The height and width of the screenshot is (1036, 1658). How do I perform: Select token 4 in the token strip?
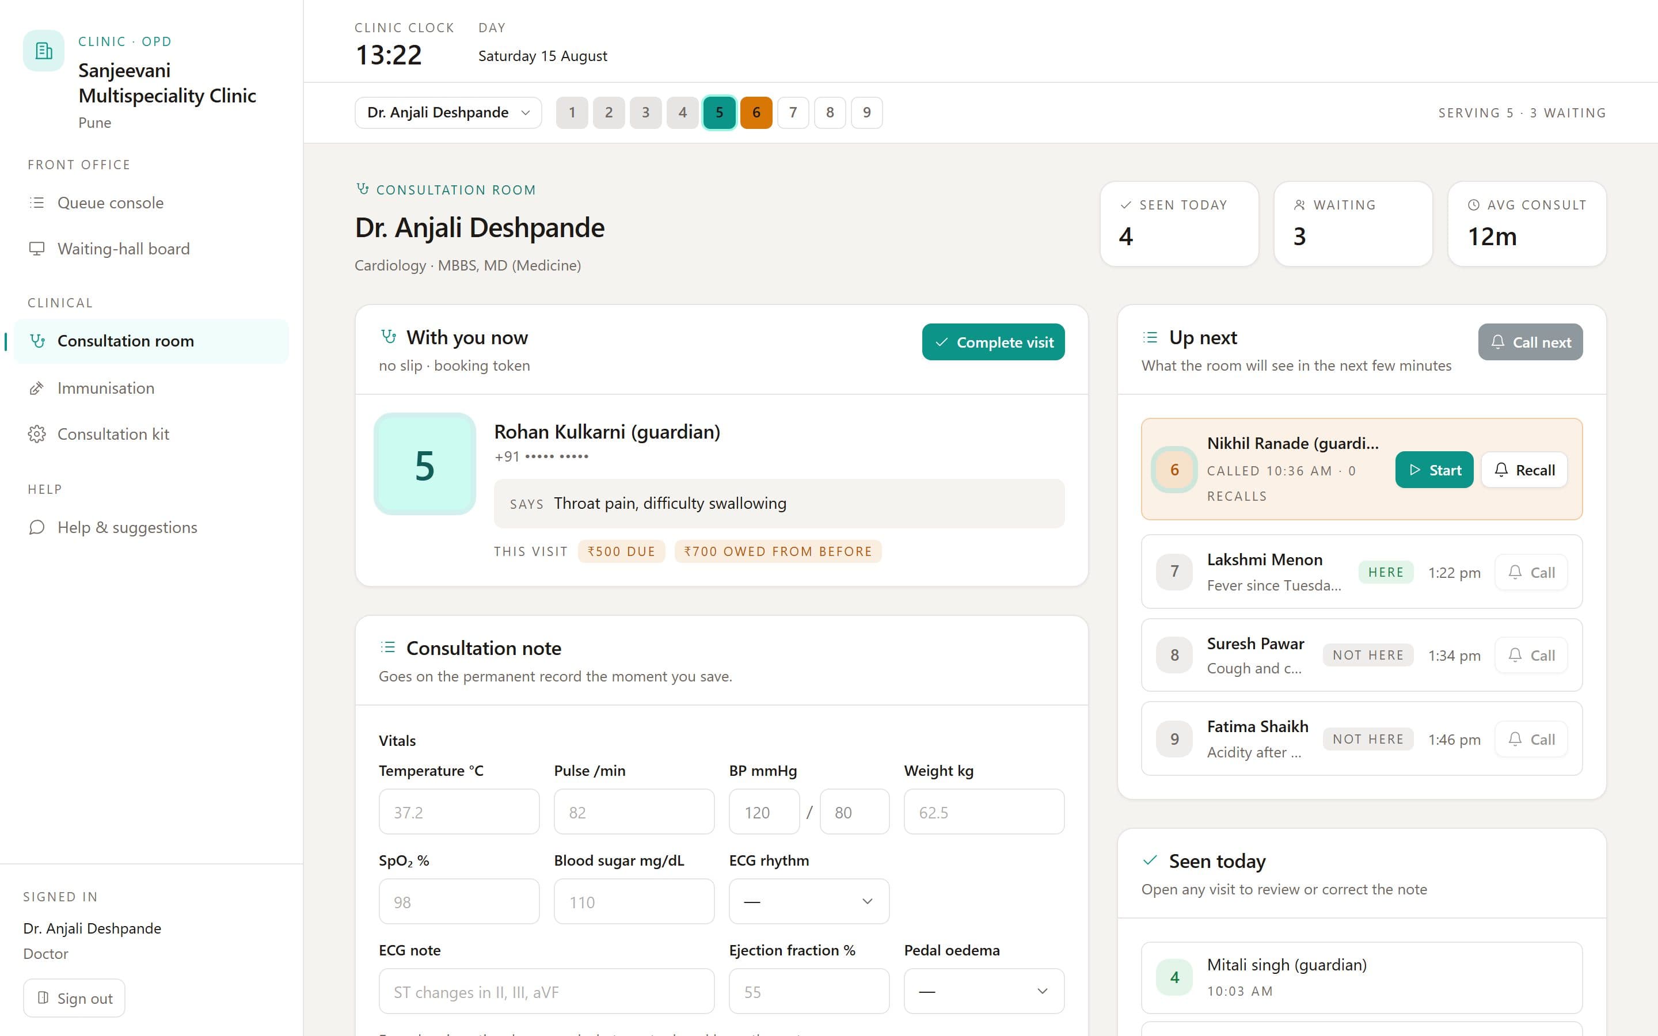click(x=682, y=112)
